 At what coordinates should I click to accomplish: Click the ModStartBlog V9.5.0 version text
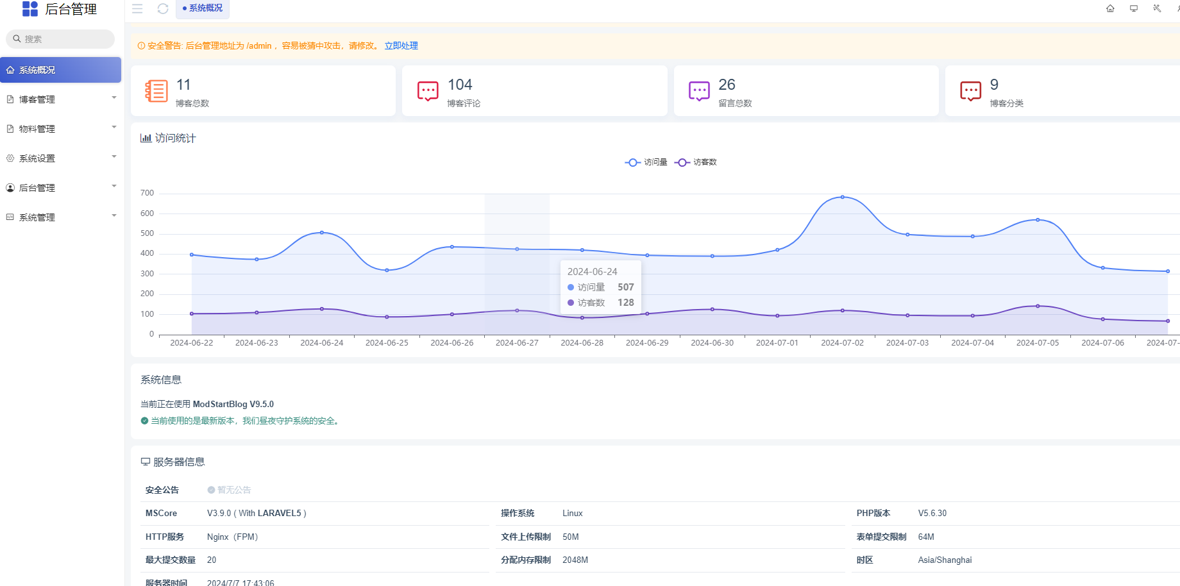point(233,404)
